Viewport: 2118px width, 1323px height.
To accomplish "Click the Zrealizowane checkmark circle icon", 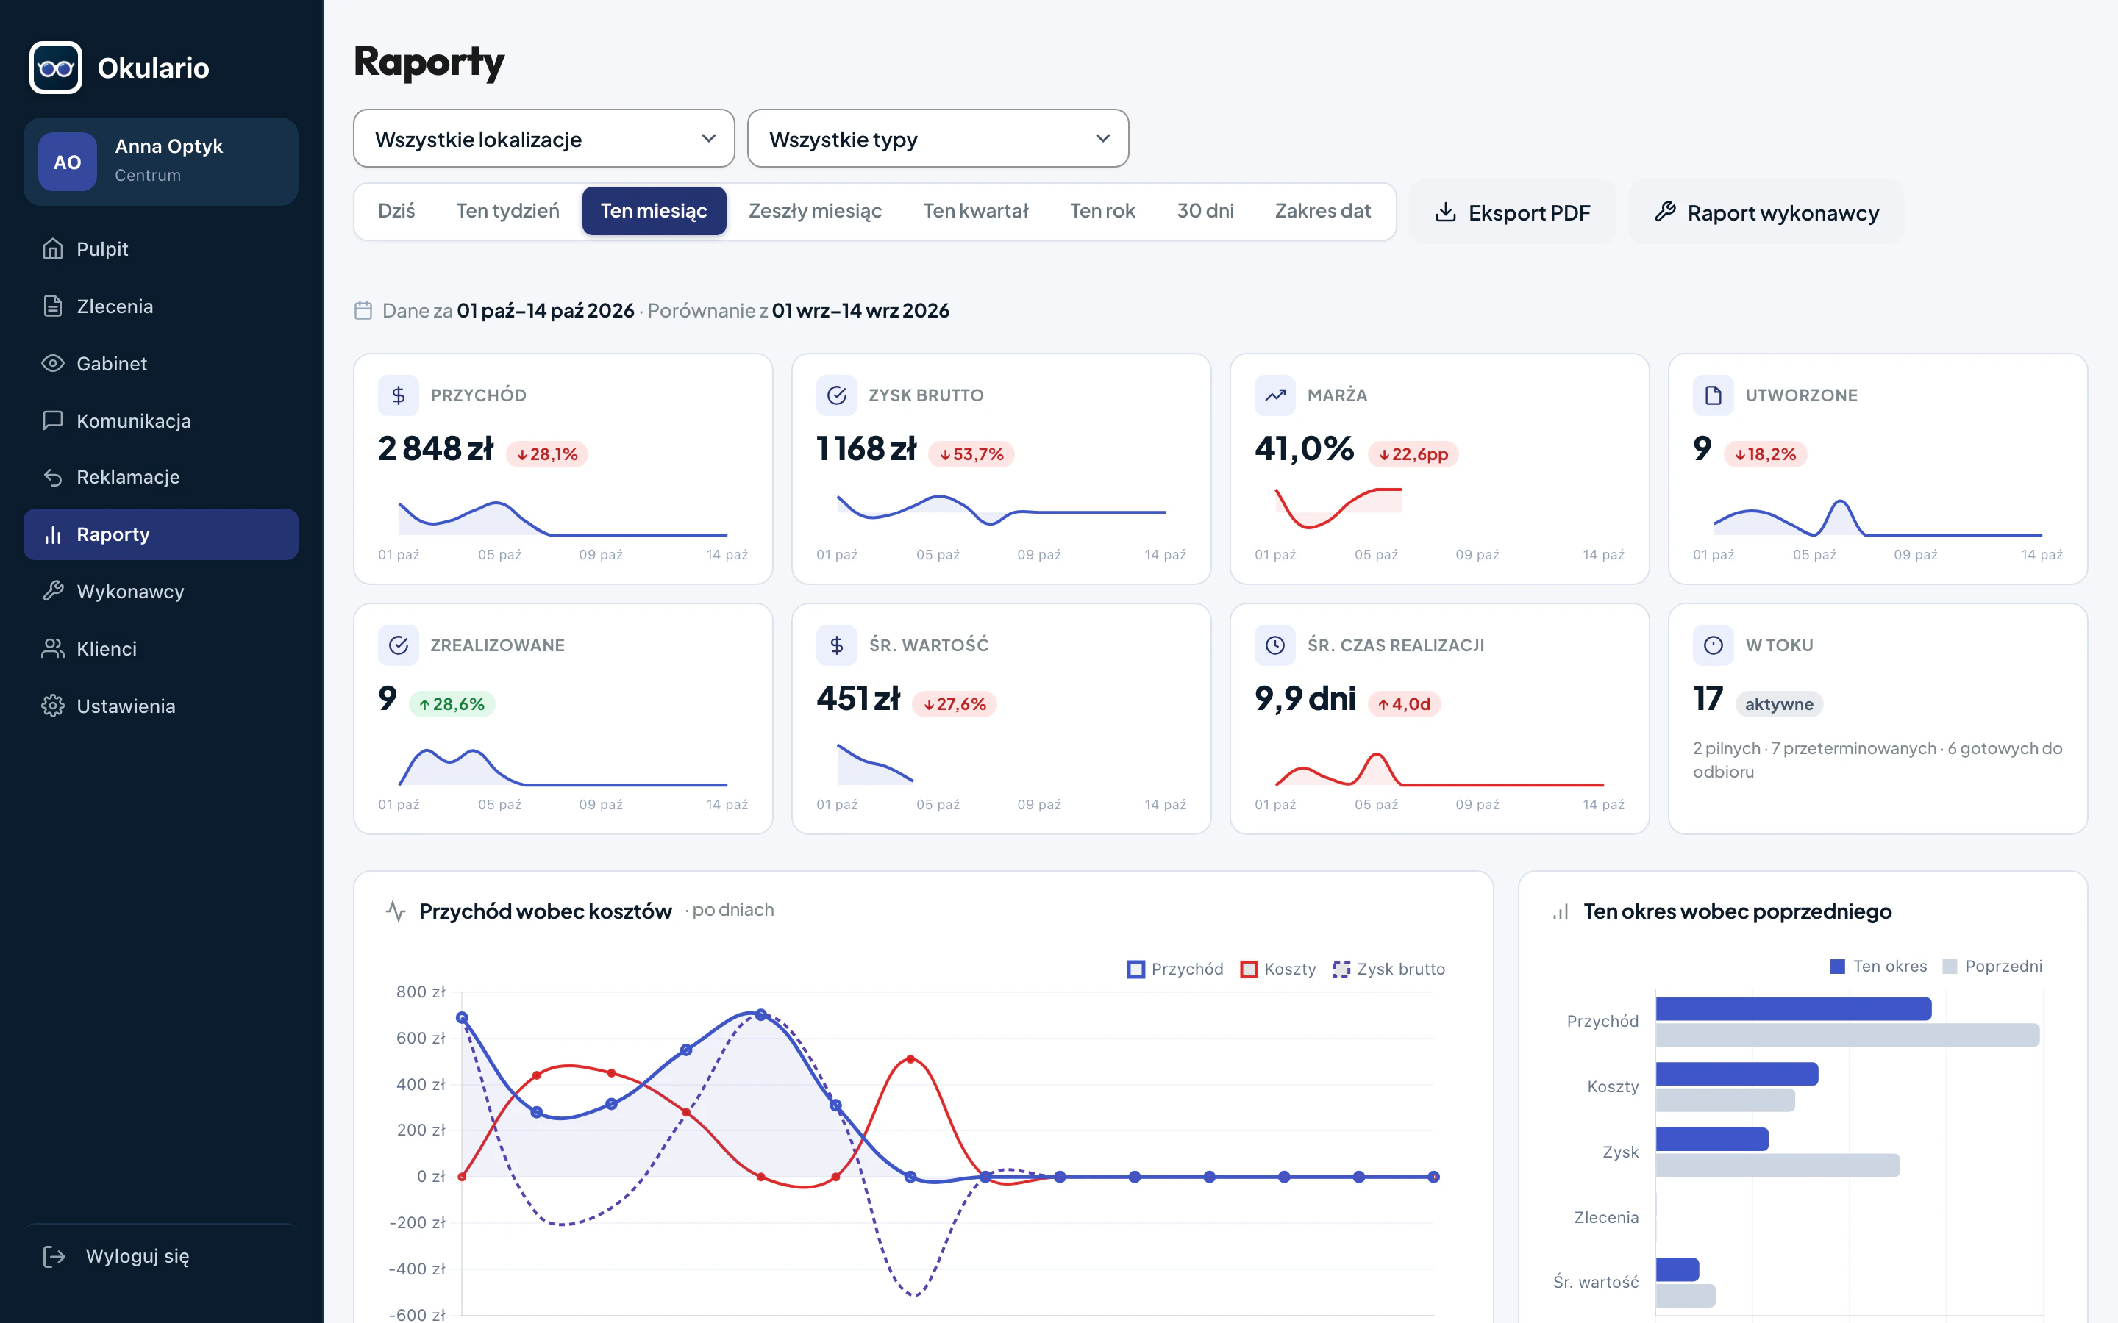I will (x=398, y=645).
